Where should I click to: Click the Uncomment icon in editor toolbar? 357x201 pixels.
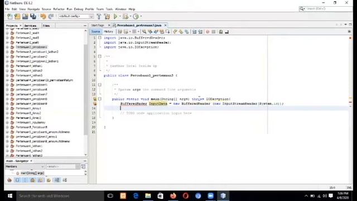226,32
